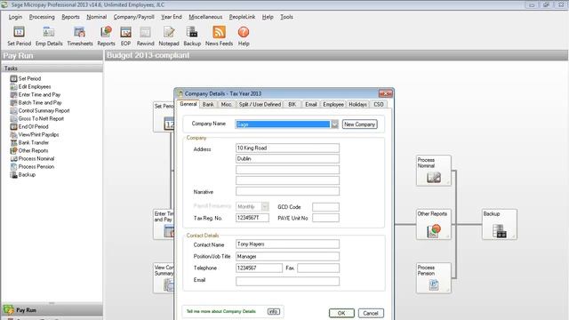Click the Tax Reg. No. field
The image size is (569, 320).
[x=252, y=218]
